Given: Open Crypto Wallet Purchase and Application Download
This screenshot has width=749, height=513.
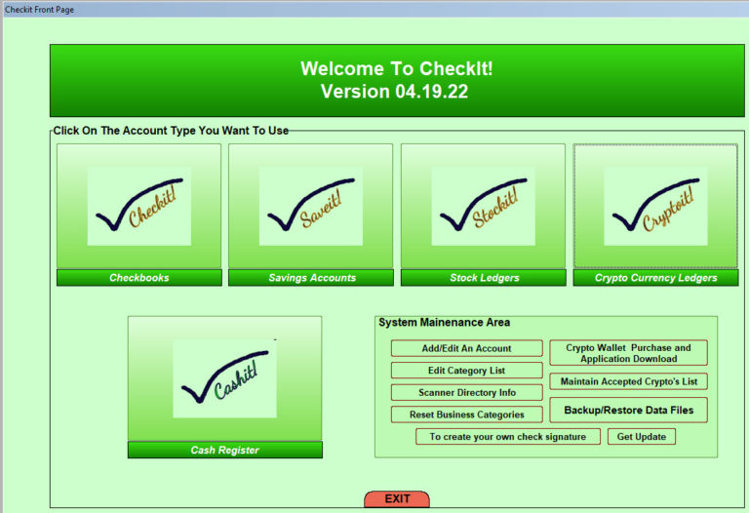Looking at the screenshot, I should (x=628, y=353).
